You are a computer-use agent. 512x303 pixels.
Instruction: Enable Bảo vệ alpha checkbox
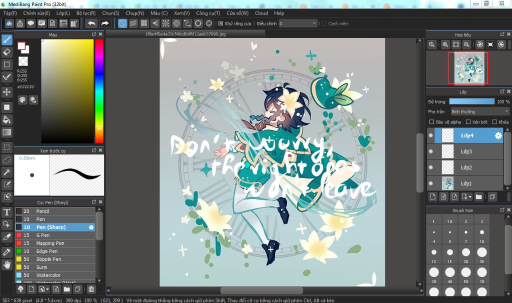431,122
